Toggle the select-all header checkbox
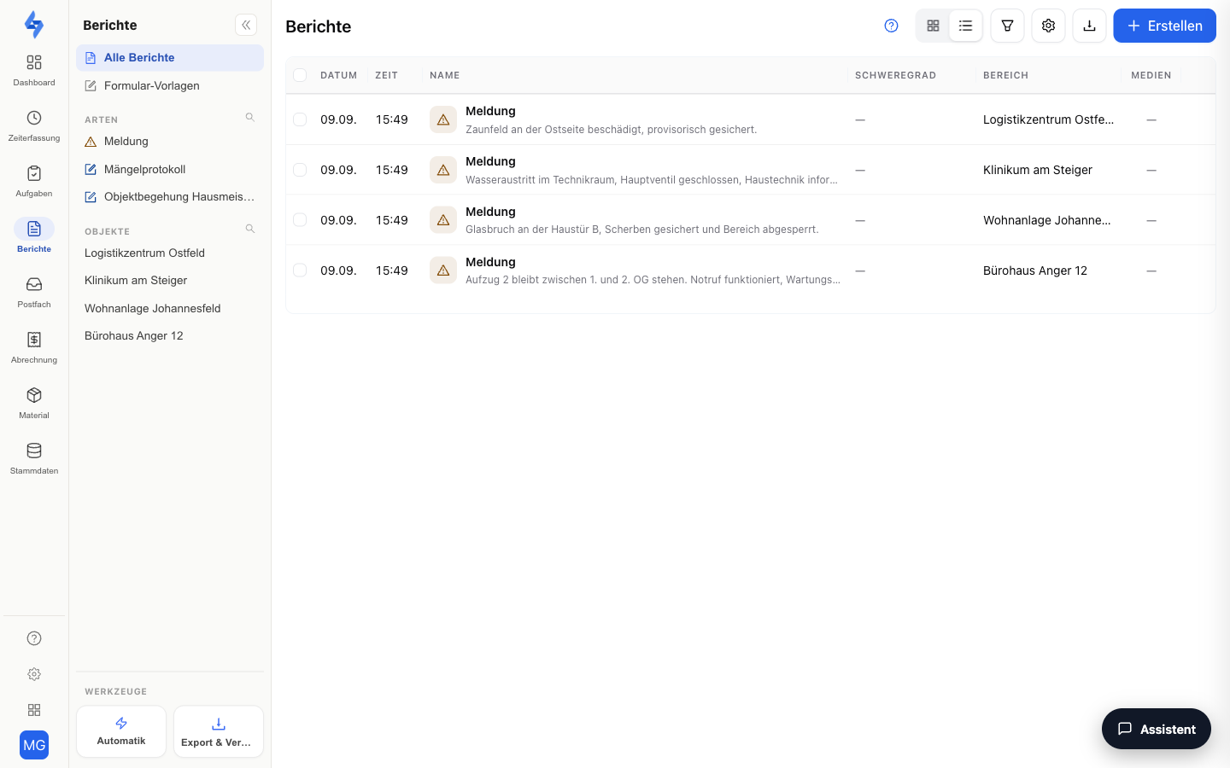The height and width of the screenshot is (768, 1230). (x=300, y=75)
